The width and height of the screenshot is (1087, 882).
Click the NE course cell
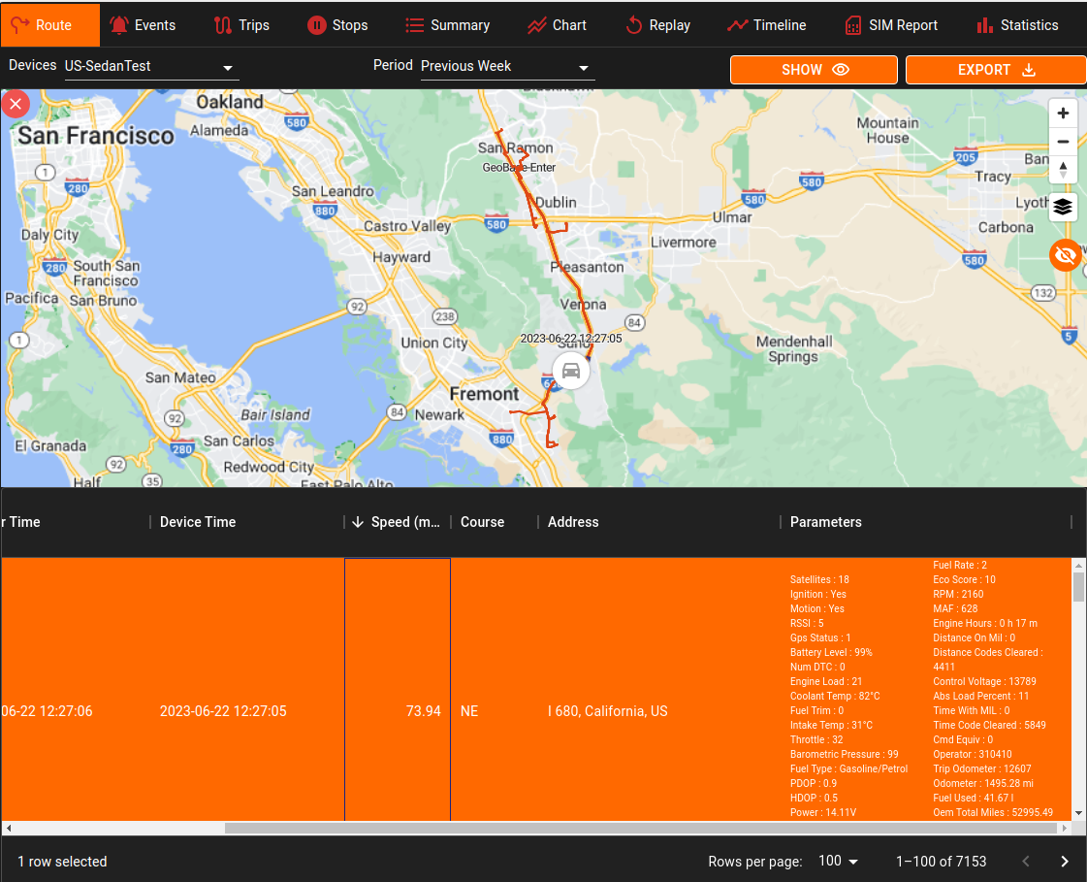[x=469, y=711]
